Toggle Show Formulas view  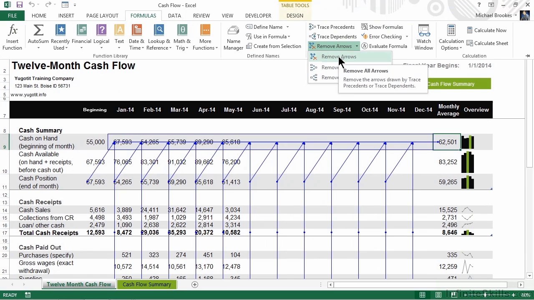382,27
